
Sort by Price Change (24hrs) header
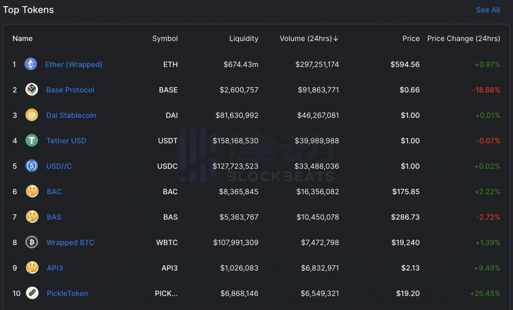pos(463,38)
